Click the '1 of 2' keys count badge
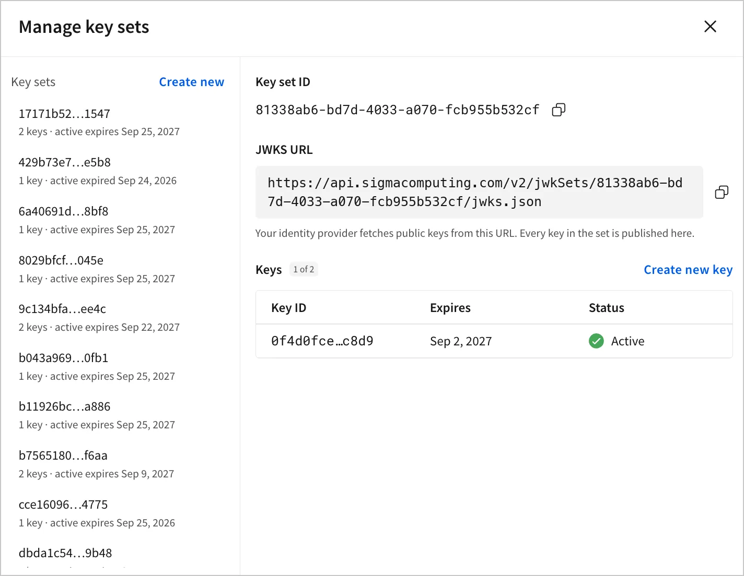Screen dimensions: 744x576 pyautogui.click(x=304, y=269)
